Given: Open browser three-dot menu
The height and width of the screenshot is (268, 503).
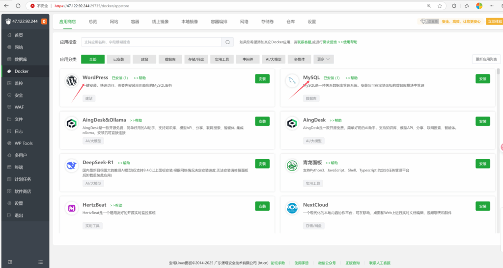Looking at the screenshot, I should (491, 6).
